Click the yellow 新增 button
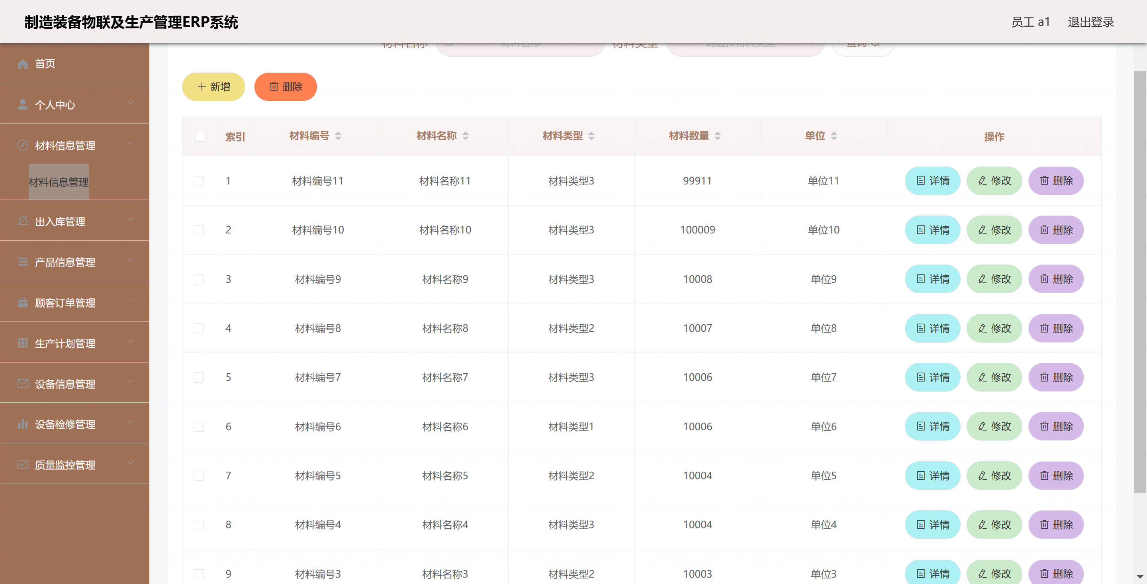Screen dimensions: 1147x584 pyautogui.click(x=214, y=87)
